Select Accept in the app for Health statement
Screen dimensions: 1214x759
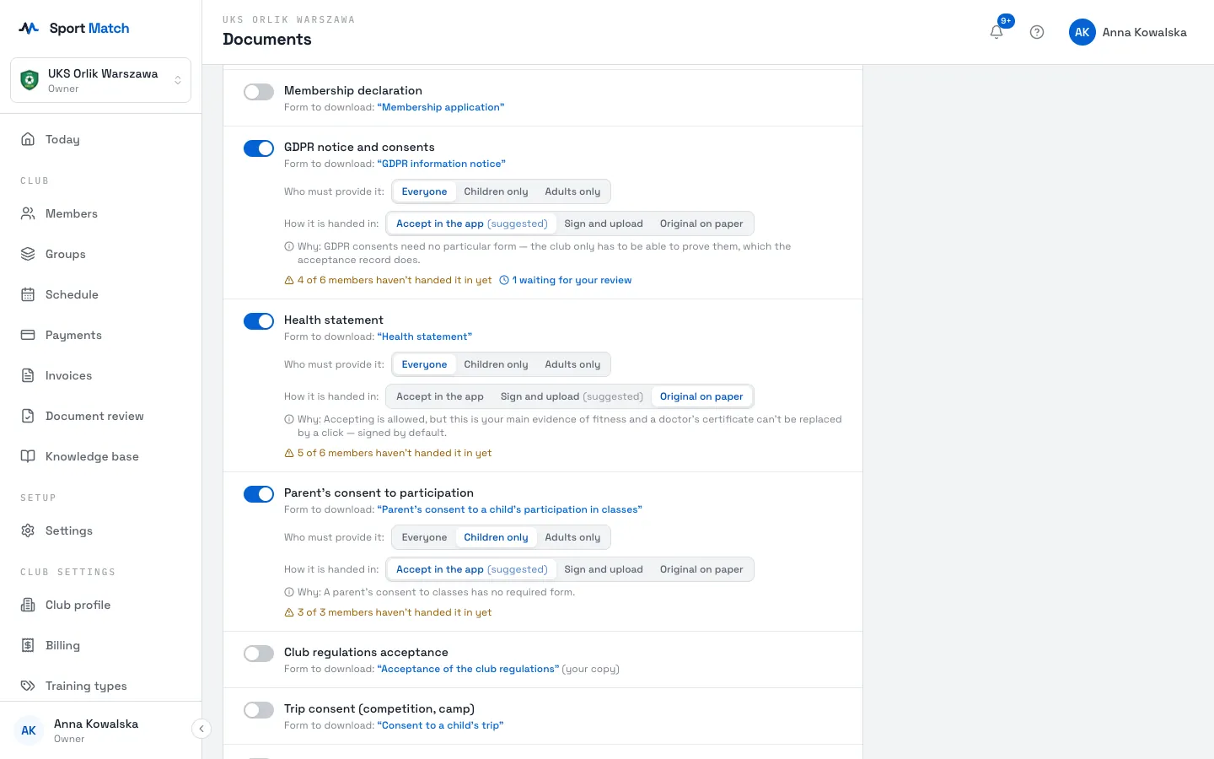tap(440, 396)
